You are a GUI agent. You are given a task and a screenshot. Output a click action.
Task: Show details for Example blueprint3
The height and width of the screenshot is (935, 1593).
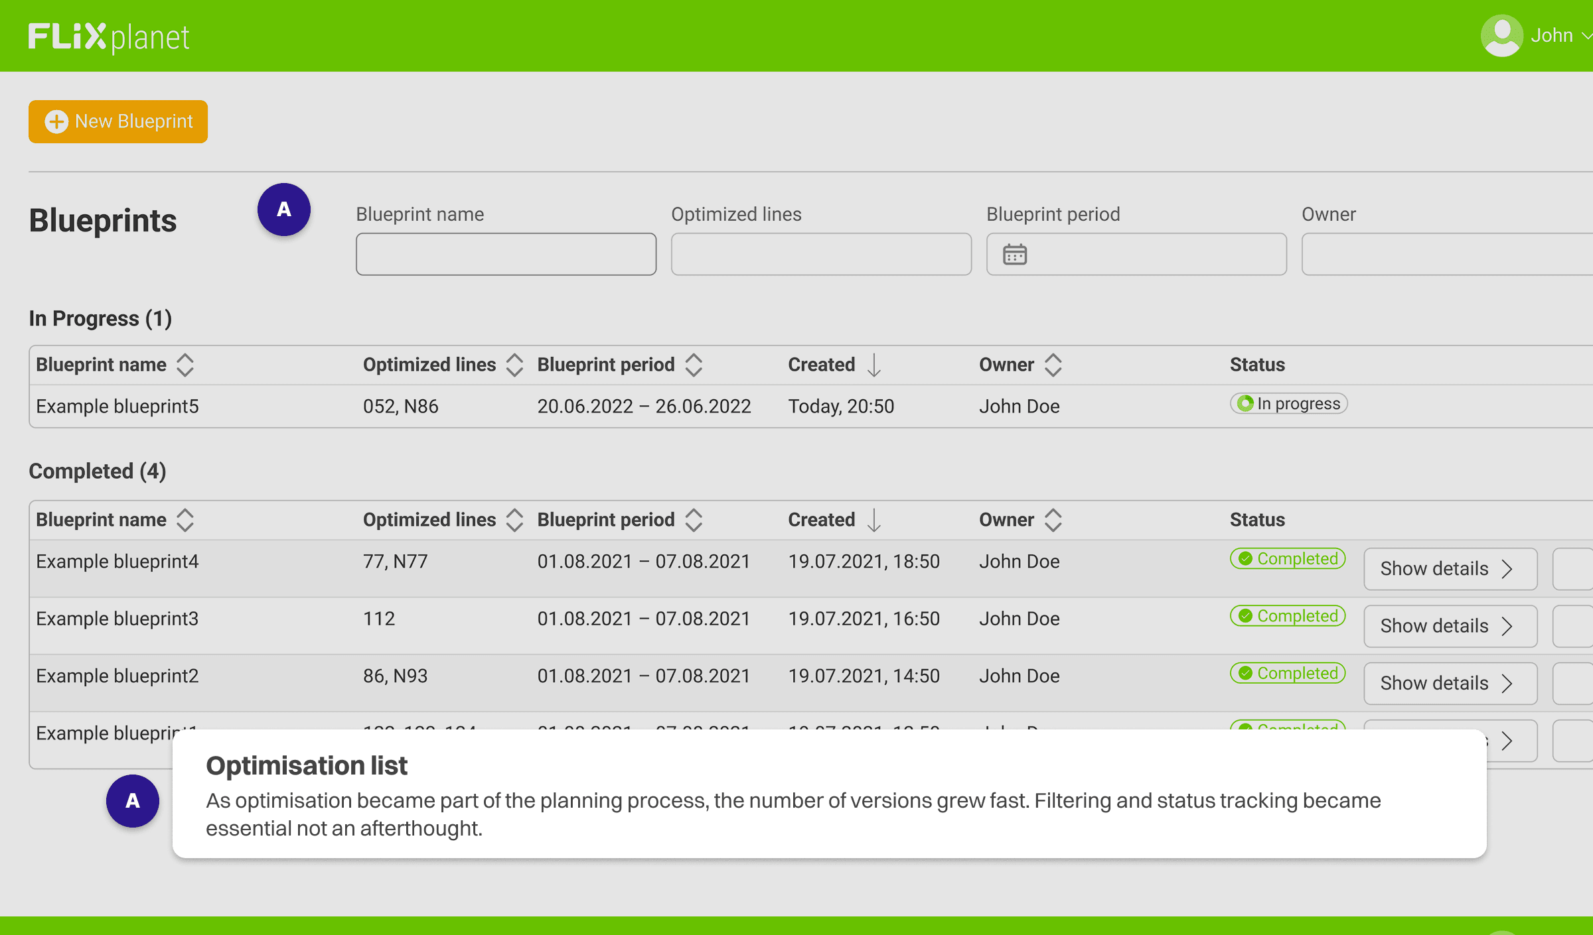click(x=1450, y=626)
